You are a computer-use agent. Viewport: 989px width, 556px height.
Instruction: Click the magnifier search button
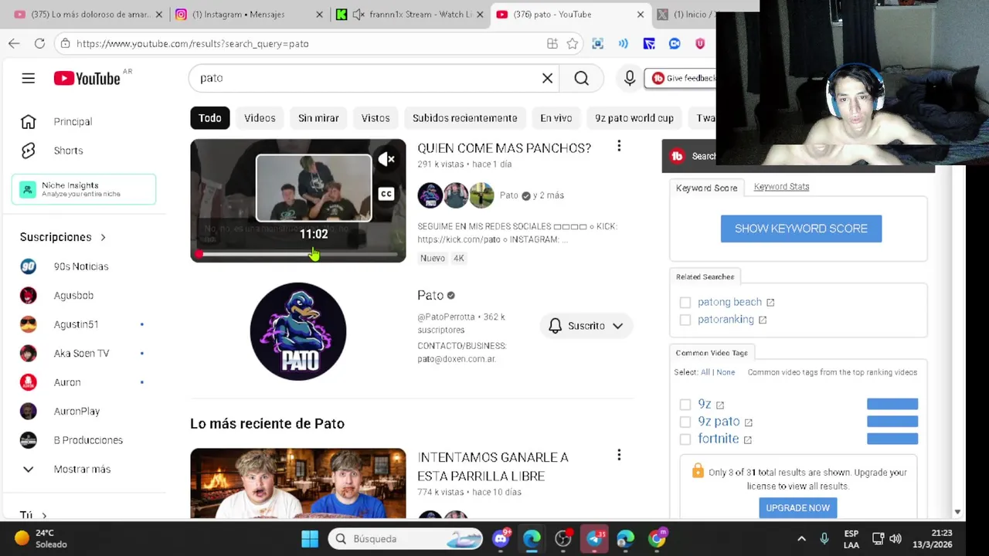pyautogui.click(x=582, y=78)
